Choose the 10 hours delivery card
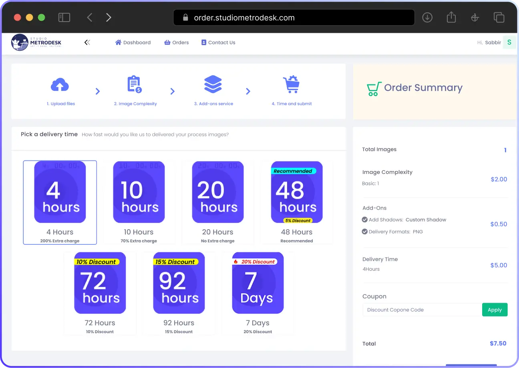The image size is (519, 368). point(139,202)
